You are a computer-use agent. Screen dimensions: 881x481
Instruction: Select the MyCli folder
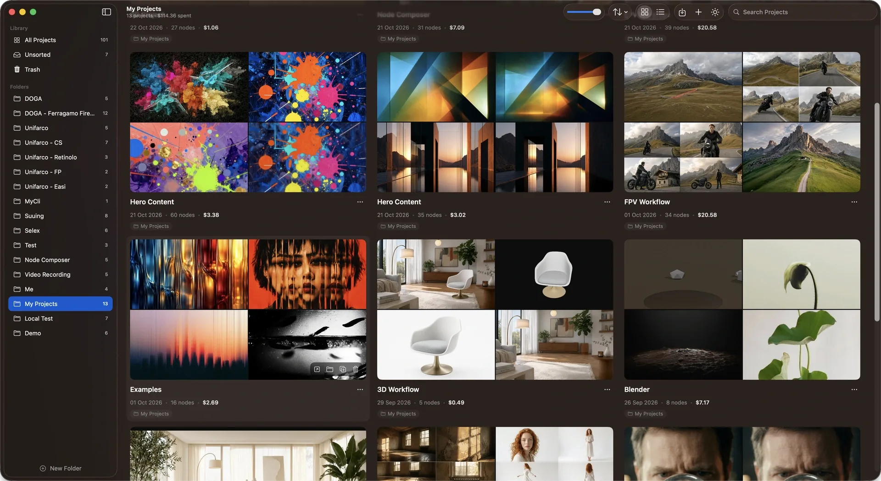click(61, 201)
